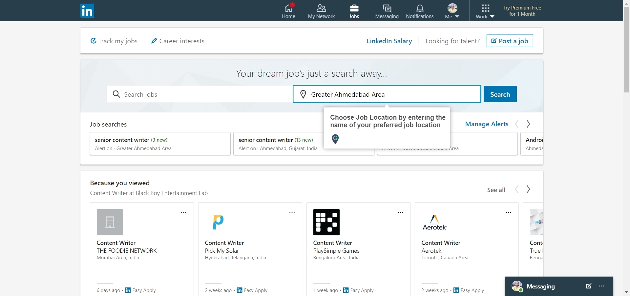Click Easy Apply on Pick My Solar card
630x296 pixels.
click(252, 290)
